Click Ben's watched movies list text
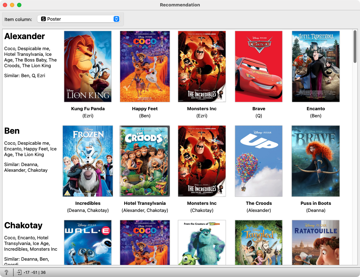360x277 pixels. (30, 149)
